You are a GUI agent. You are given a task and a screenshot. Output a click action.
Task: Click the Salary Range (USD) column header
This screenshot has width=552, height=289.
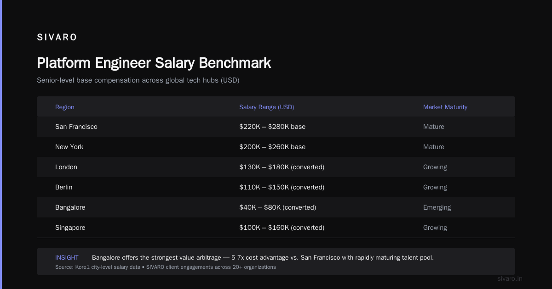click(267, 107)
